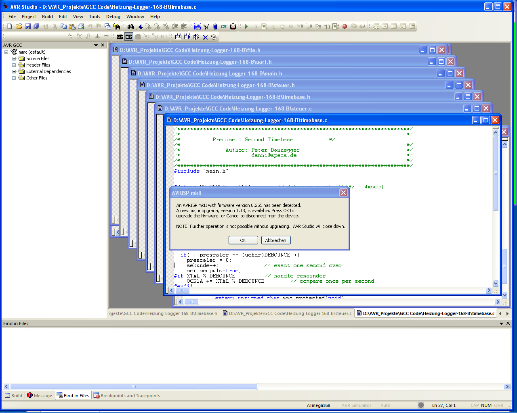Open the File menu

[12, 17]
